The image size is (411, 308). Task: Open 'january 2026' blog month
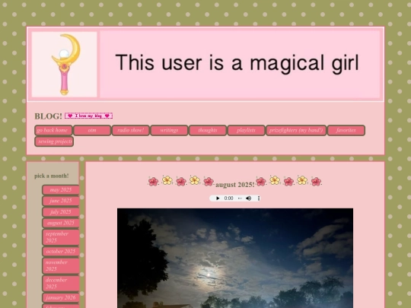click(x=61, y=298)
